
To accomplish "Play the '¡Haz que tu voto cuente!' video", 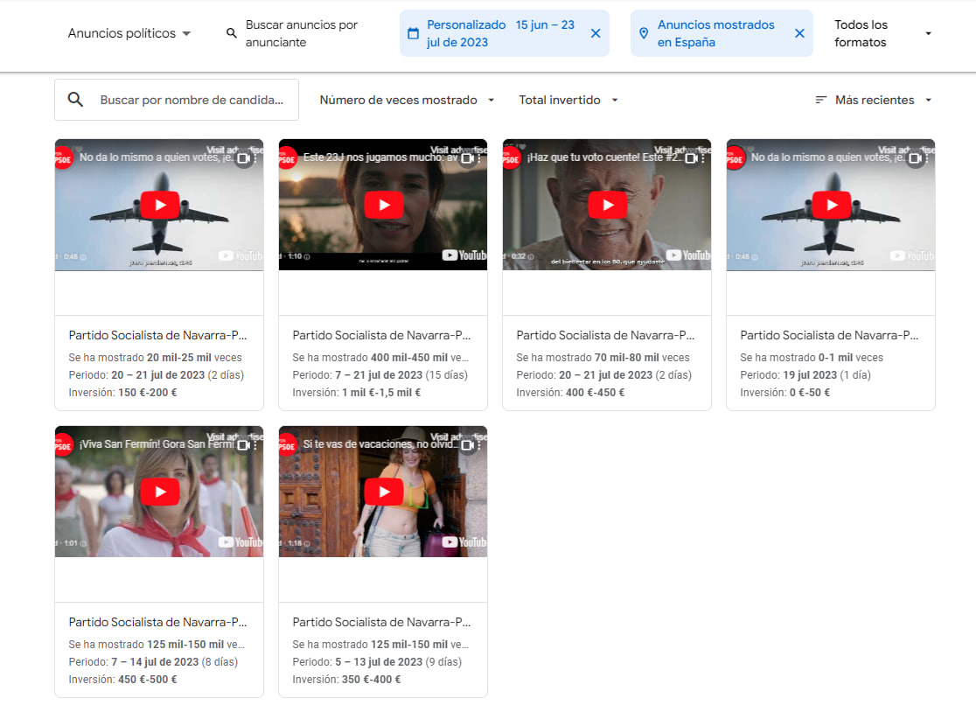I will 608,205.
